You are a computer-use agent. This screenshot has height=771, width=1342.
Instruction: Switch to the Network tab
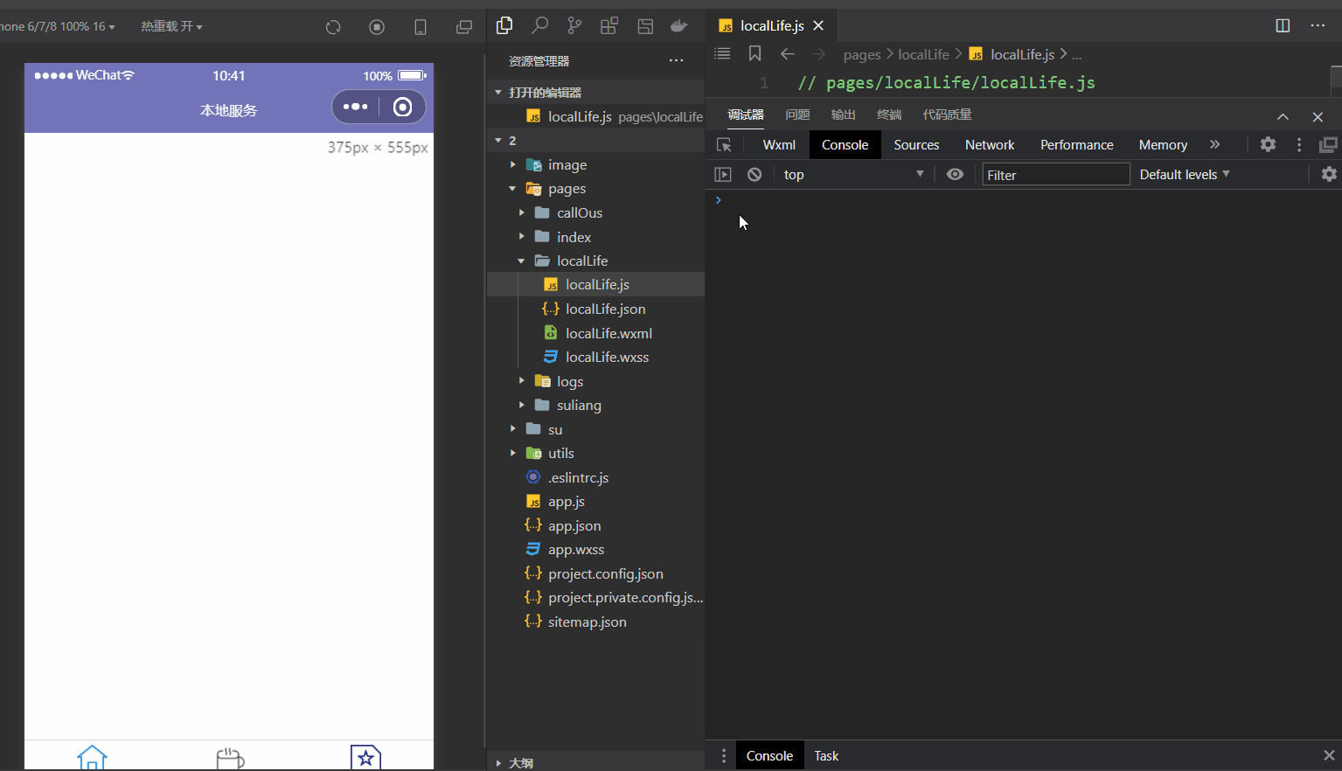tap(990, 145)
